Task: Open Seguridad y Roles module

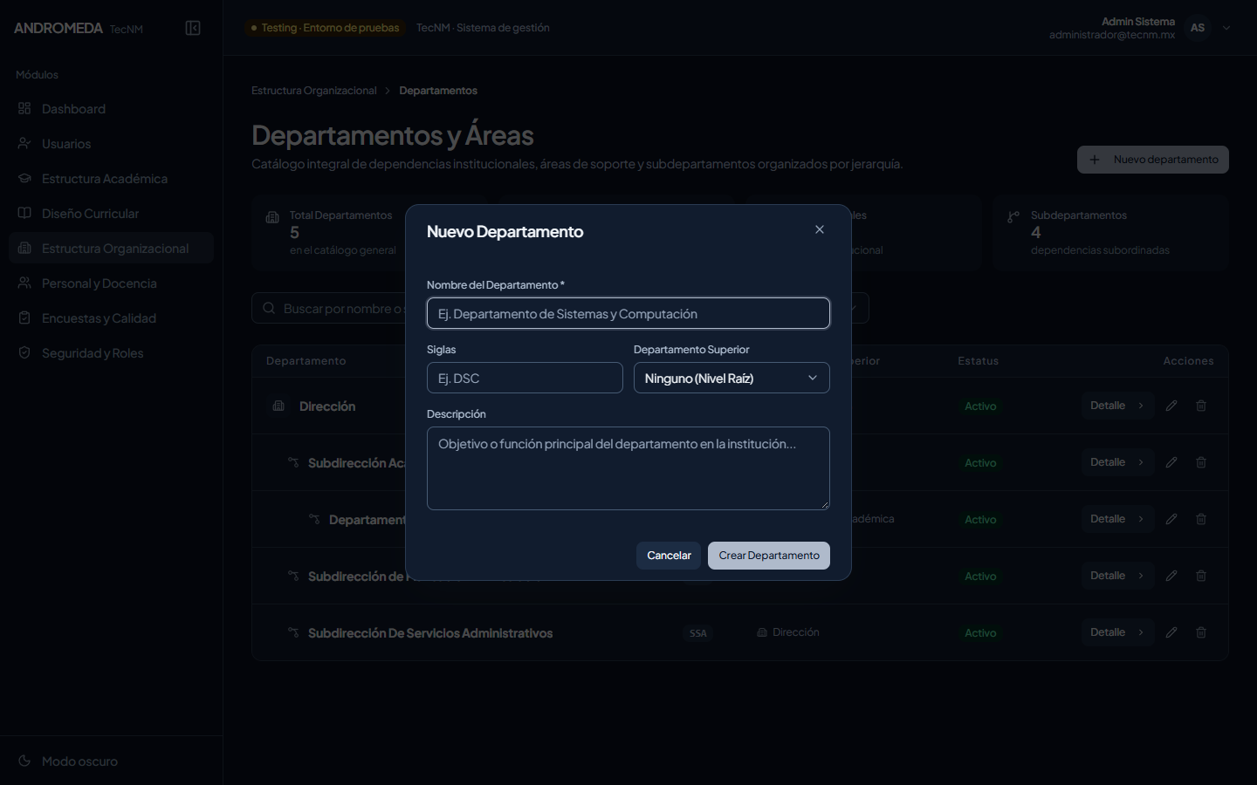Action: tap(111, 353)
